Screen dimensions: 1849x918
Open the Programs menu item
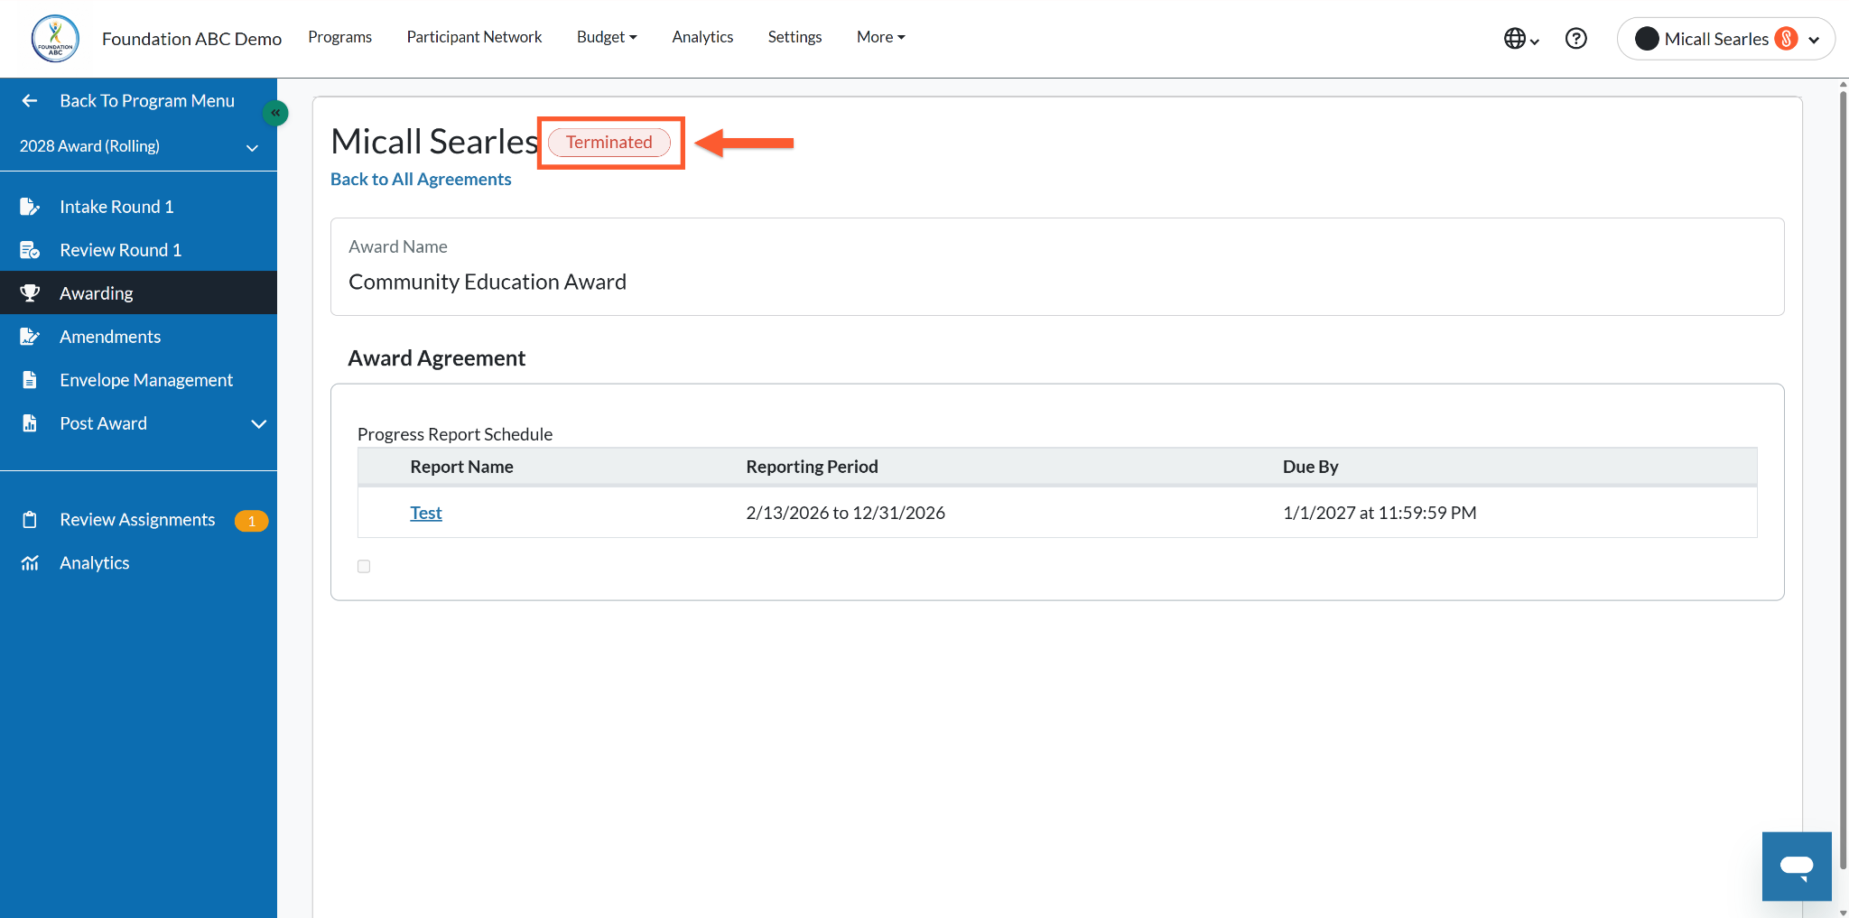click(339, 37)
